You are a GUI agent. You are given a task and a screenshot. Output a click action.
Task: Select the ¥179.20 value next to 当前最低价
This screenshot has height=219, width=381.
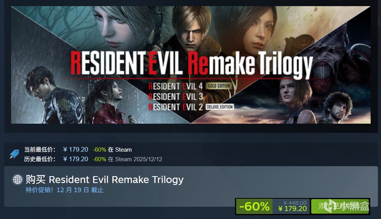[76, 150]
